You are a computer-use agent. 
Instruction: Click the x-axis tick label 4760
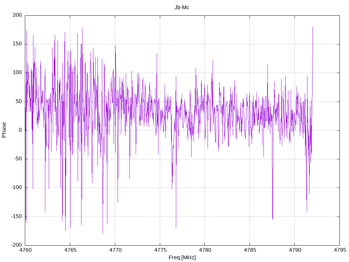pyautogui.click(x=25, y=250)
